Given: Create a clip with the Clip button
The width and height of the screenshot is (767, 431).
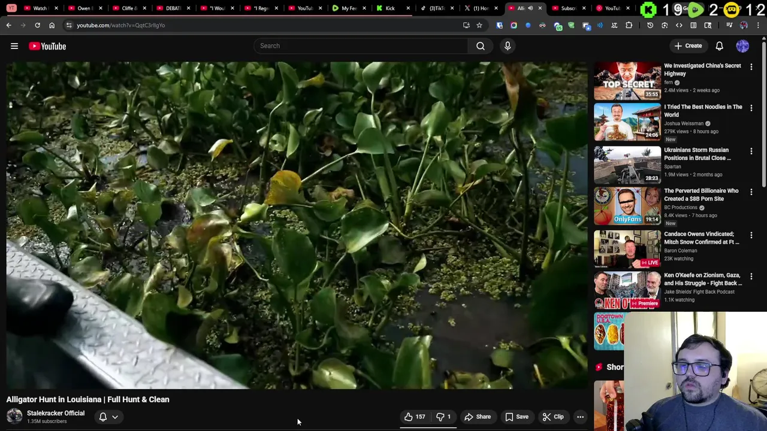Looking at the screenshot, I should click(x=553, y=417).
